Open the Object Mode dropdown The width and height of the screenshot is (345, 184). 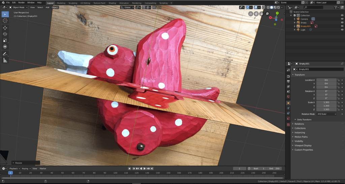18,7
